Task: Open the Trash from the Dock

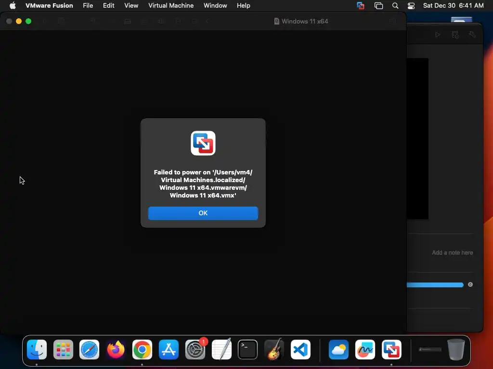Action: (x=456, y=349)
